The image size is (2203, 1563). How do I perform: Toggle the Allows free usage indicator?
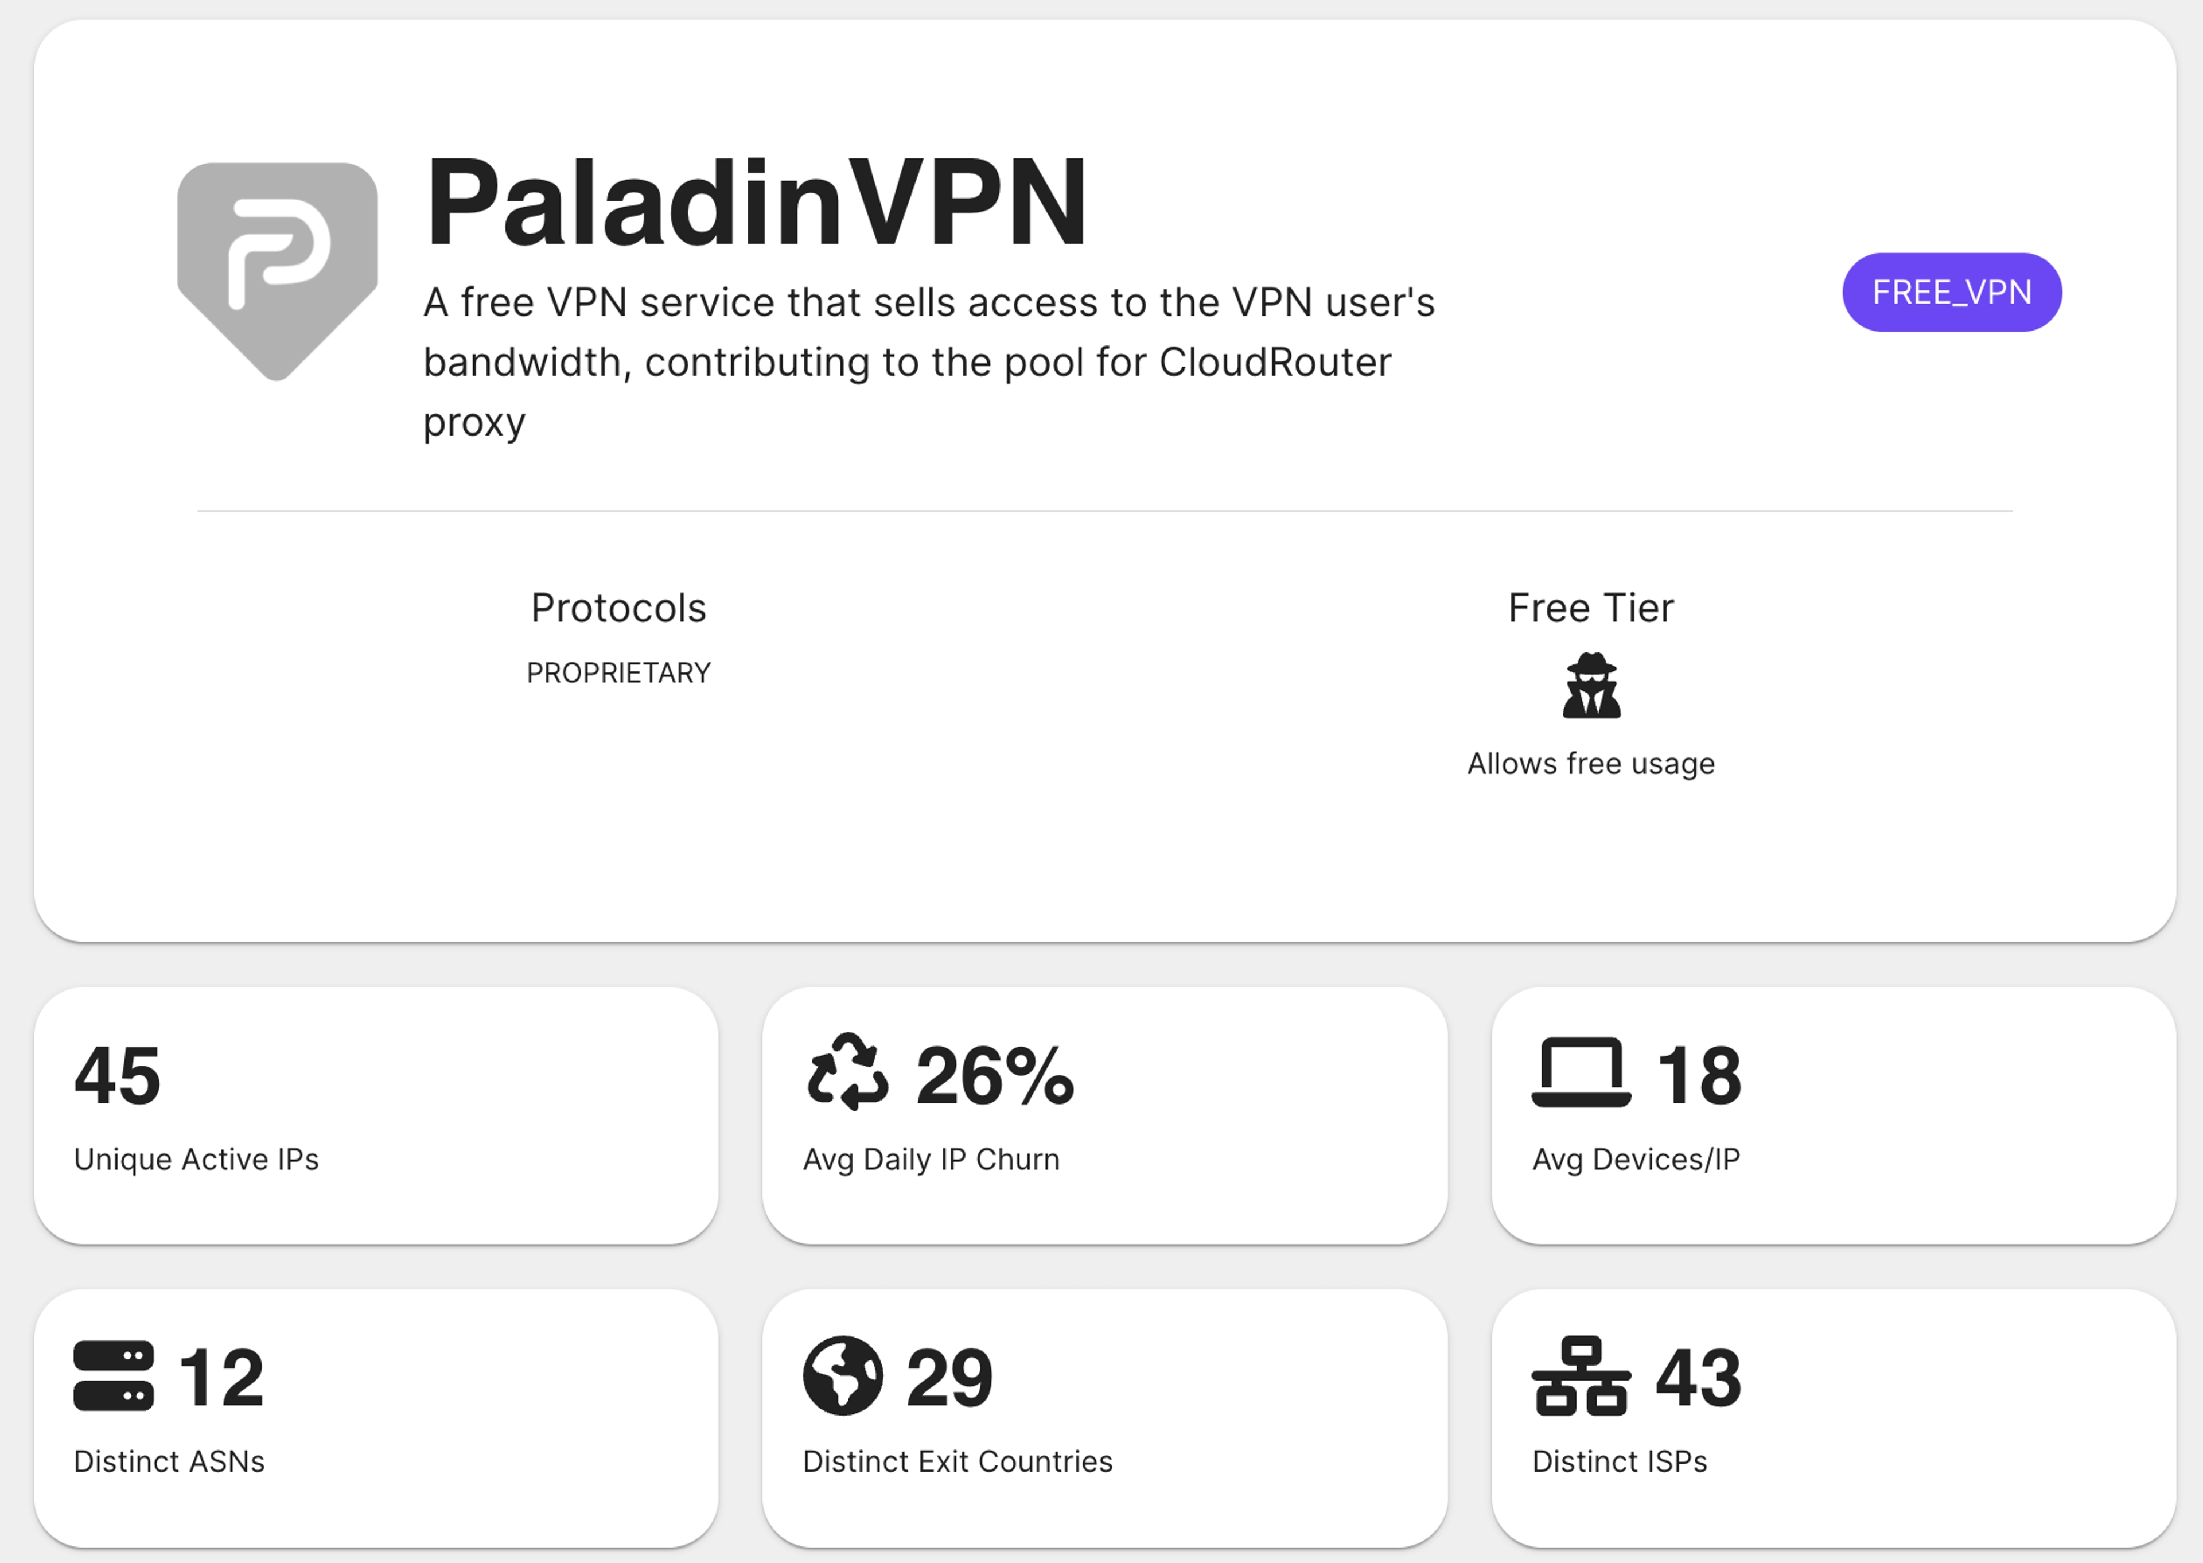point(1589,763)
